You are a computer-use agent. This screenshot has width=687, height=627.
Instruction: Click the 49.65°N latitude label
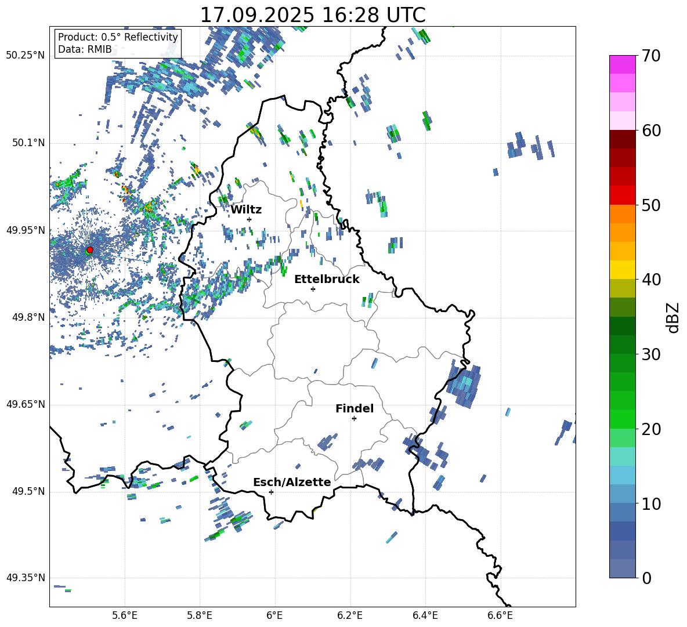point(26,404)
